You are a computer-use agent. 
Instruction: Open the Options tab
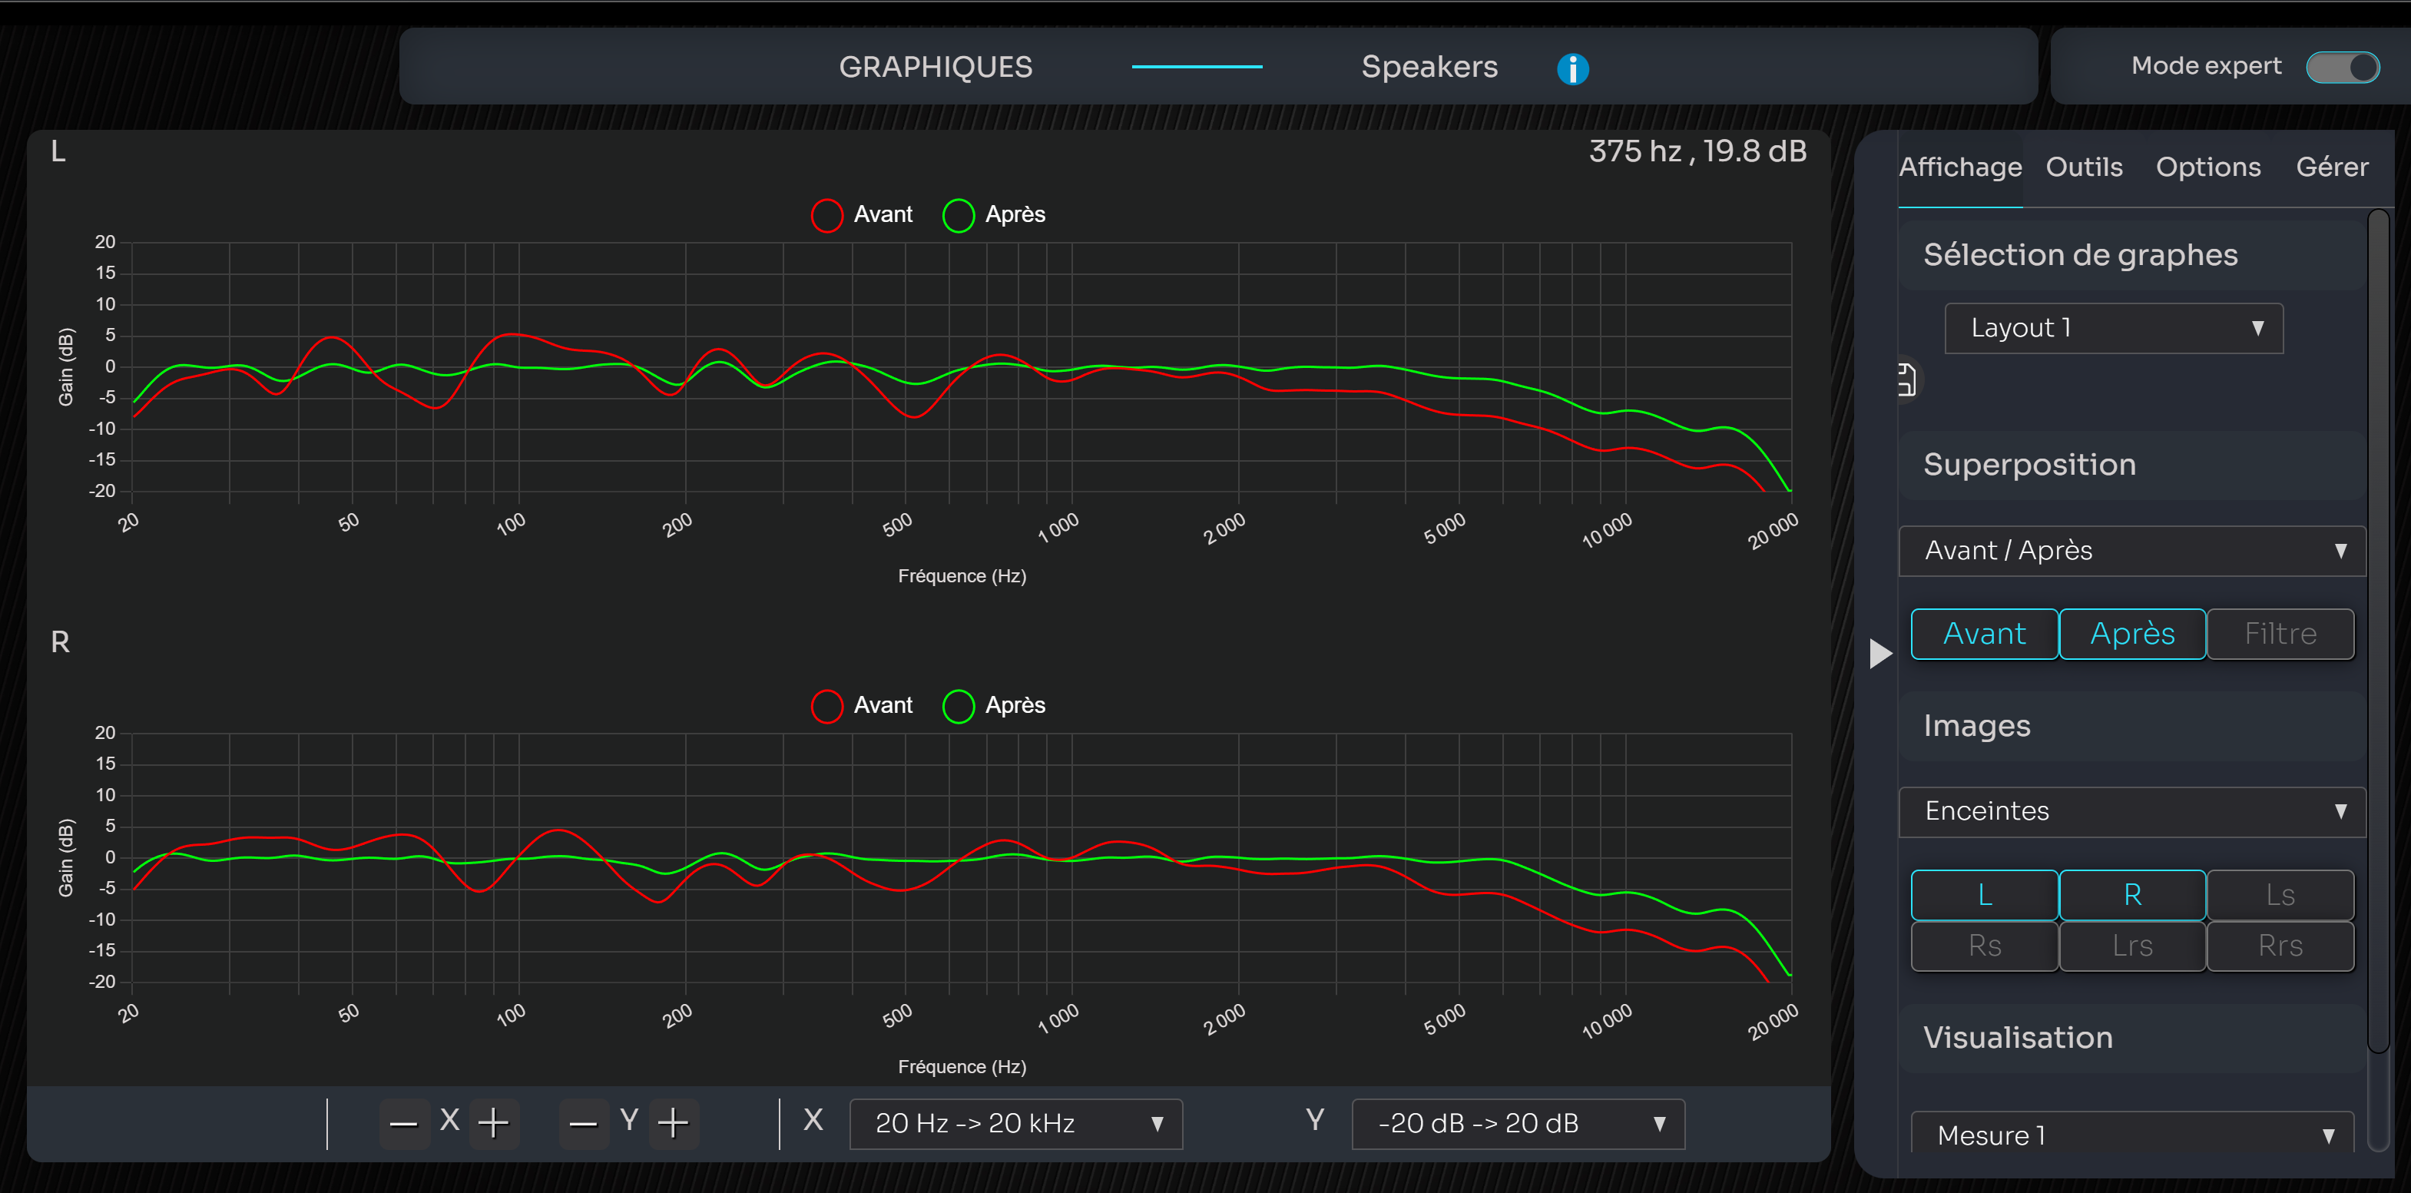(2208, 167)
